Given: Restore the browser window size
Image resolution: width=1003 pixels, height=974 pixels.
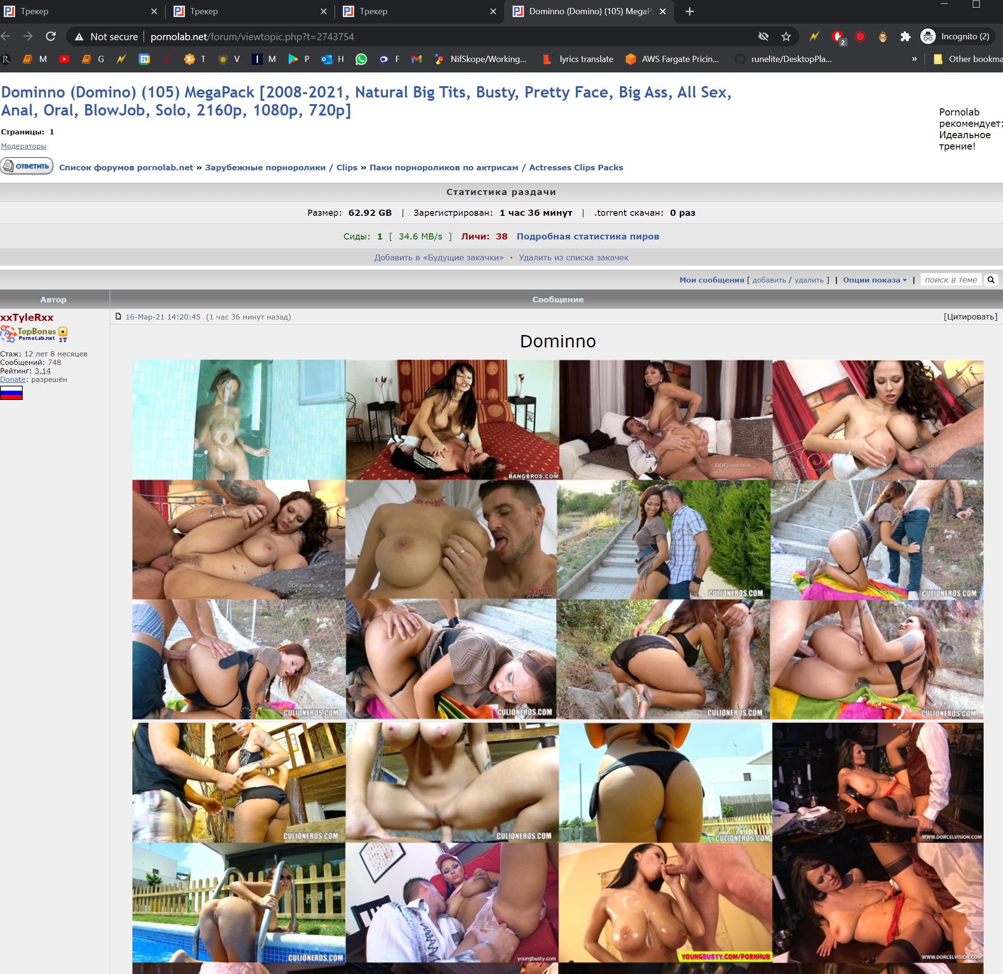Looking at the screenshot, I should click(976, 4).
